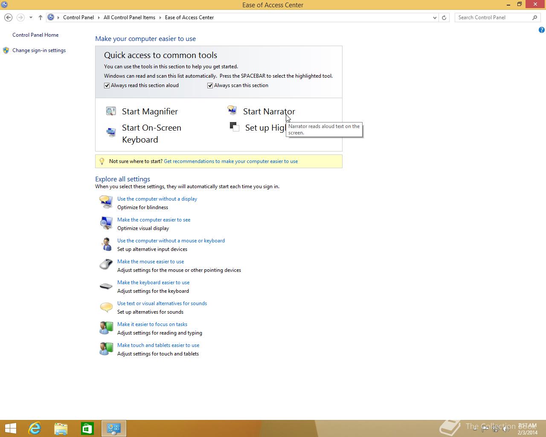Expand breadcrumb arrow after Control Panel
This screenshot has width=546, height=437.
click(x=99, y=17)
